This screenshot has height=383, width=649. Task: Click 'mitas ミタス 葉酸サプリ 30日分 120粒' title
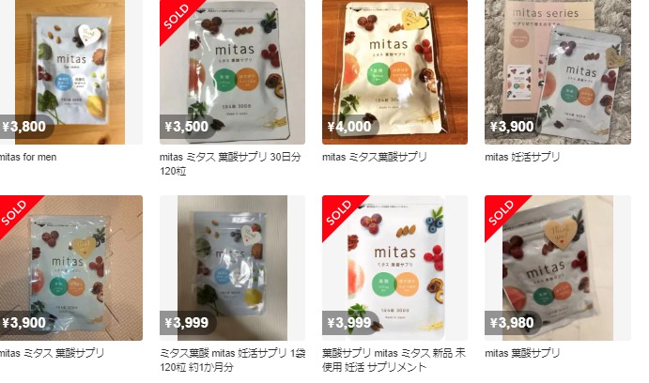point(230,163)
